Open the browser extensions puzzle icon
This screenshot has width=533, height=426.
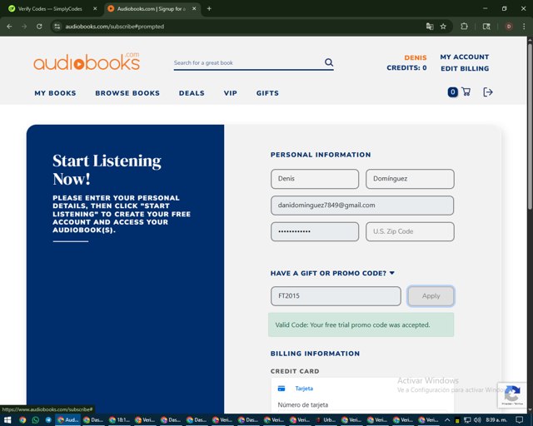tap(464, 26)
